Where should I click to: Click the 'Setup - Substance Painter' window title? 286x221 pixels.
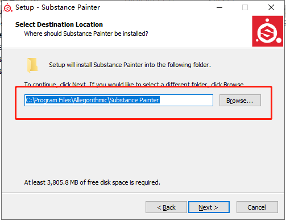point(57,7)
